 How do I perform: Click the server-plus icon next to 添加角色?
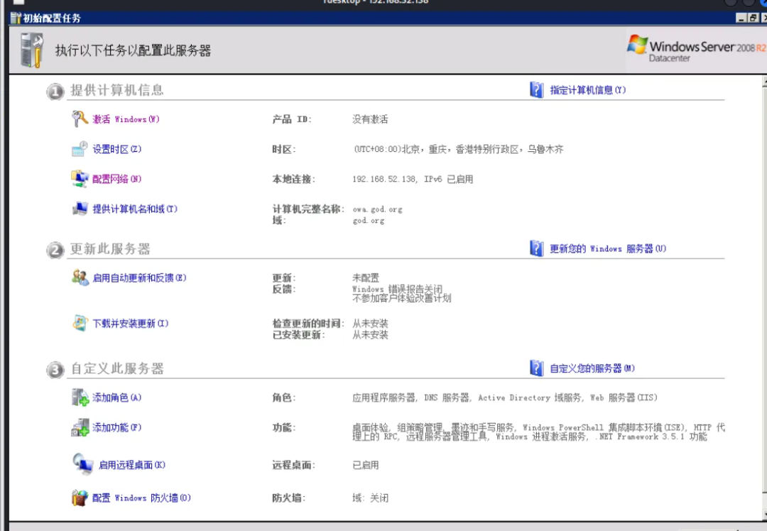(80, 398)
